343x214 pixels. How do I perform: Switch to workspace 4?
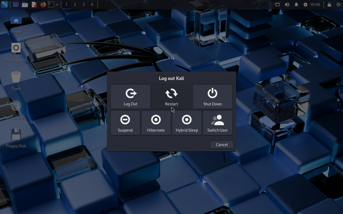92,5
